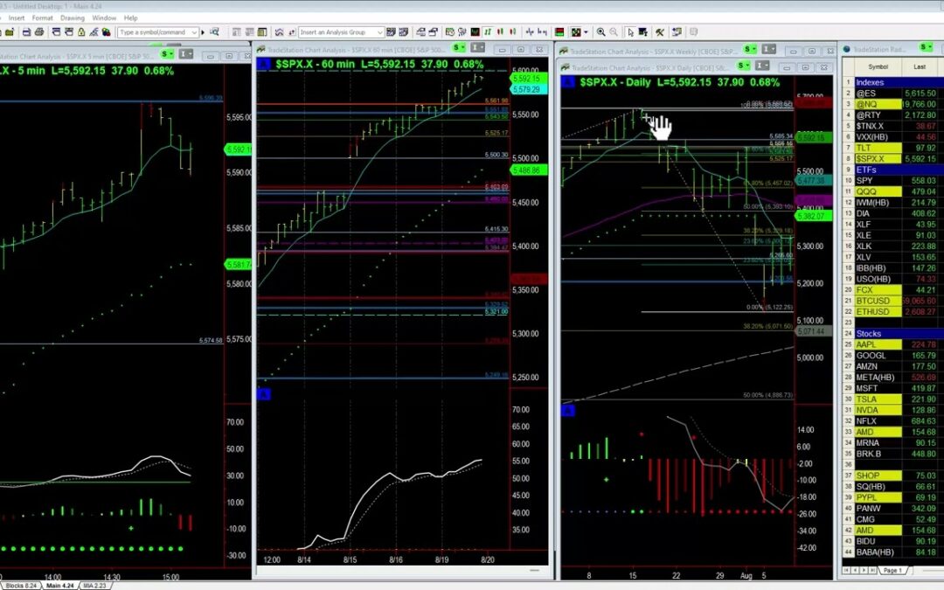Toggle interval link I on 5 min chart
This screenshot has width=944, height=590.
click(185, 55)
